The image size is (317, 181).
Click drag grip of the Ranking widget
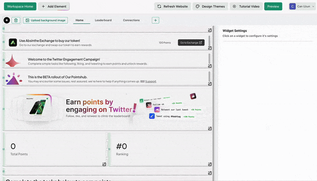pyautogui.click(x=109, y=149)
